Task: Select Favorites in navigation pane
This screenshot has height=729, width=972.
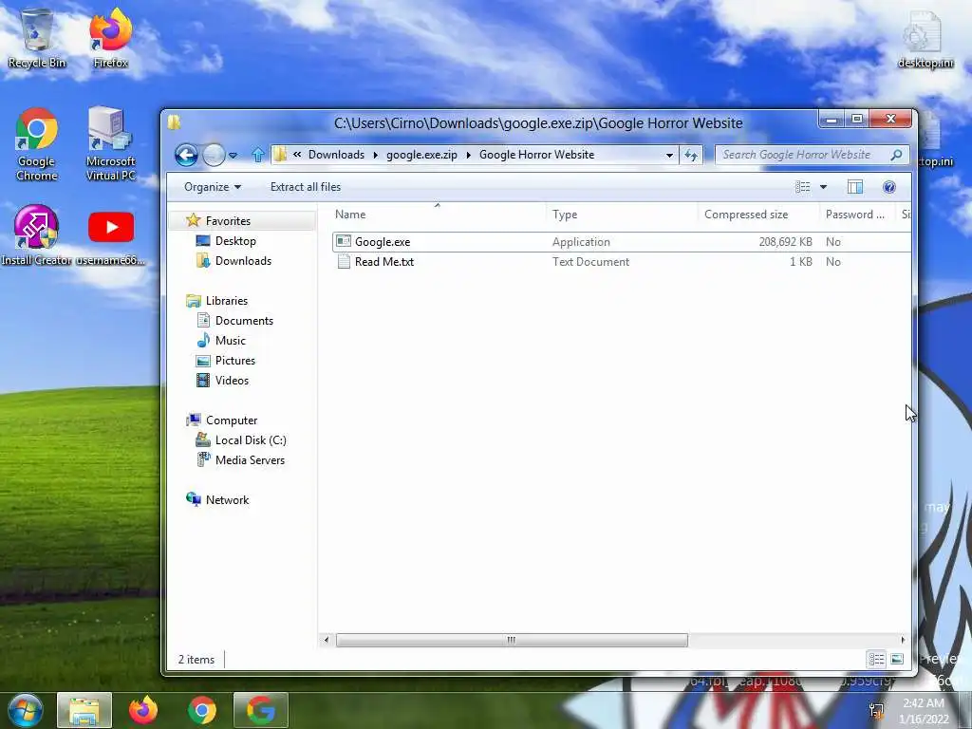Action: (x=228, y=220)
